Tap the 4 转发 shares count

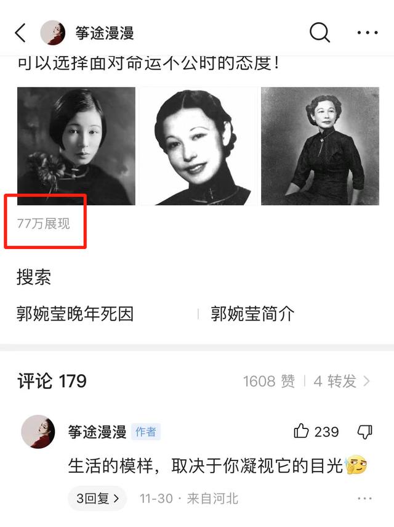click(335, 381)
